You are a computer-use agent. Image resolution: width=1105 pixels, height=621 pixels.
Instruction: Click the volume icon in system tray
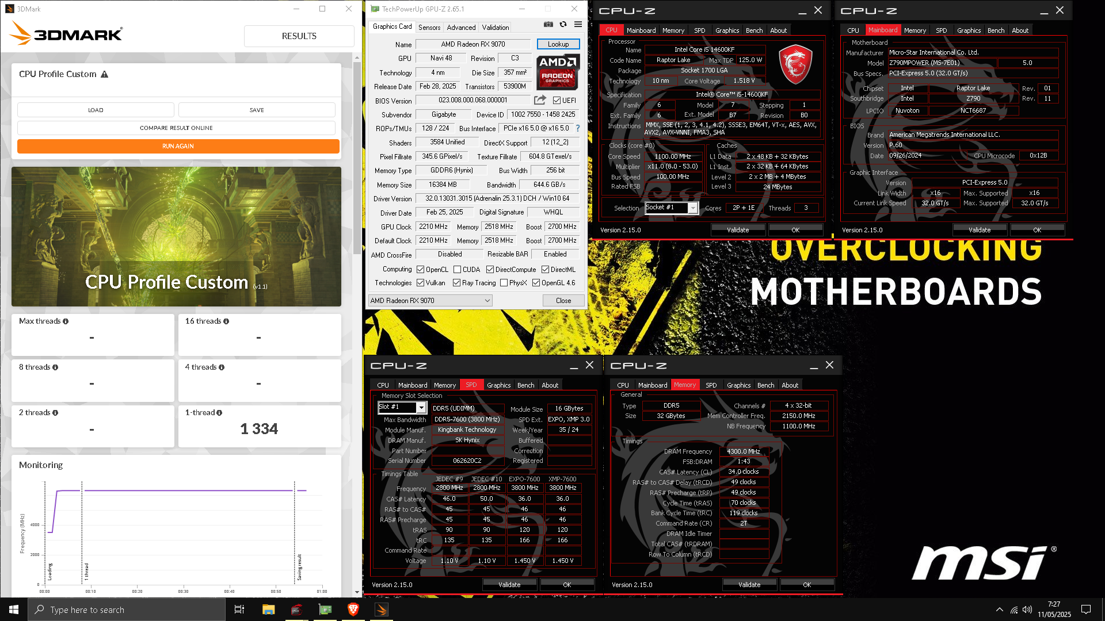[1027, 609]
